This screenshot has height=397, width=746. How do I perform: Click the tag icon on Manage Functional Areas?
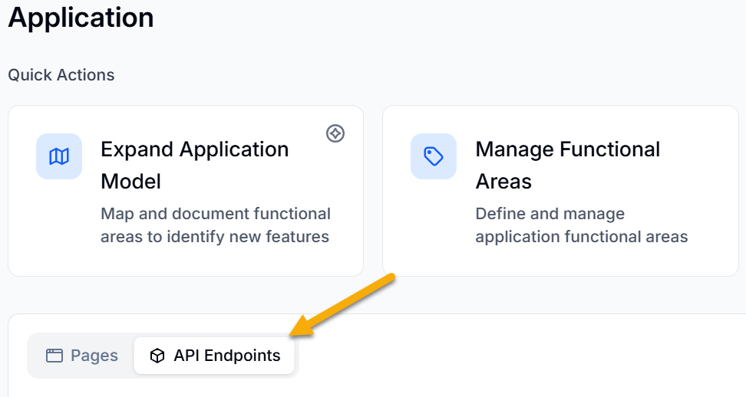[x=434, y=156]
